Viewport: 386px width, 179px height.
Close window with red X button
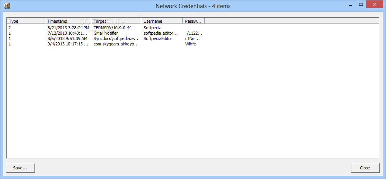(375, 5)
